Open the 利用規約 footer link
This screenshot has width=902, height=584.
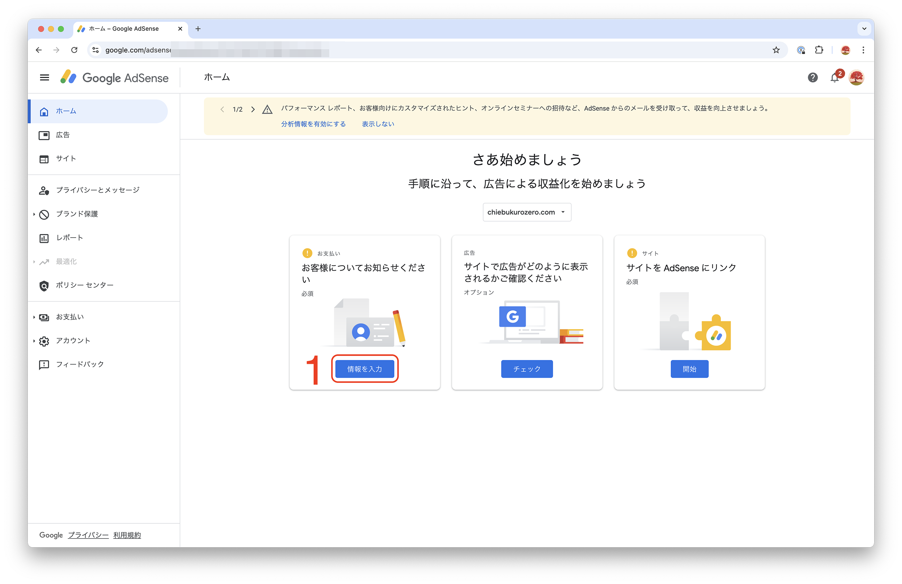tap(127, 535)
